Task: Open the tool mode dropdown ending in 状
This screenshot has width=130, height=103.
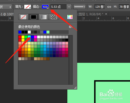Action: 6,7
